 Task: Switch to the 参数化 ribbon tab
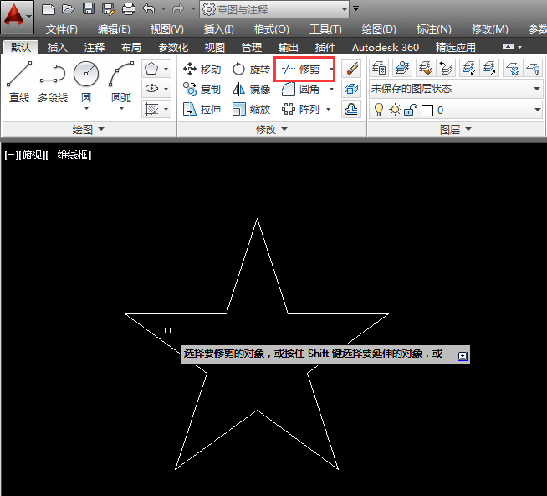[172, 47]
